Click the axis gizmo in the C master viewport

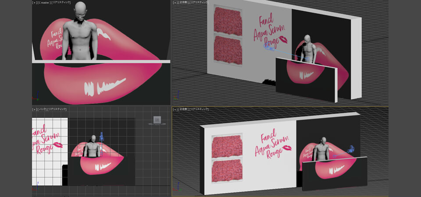pos(36,96)
